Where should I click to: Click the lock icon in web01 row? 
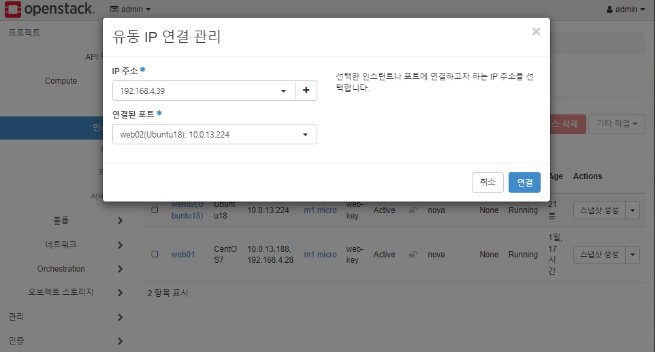pyautogui.click(x=413, y=254)
